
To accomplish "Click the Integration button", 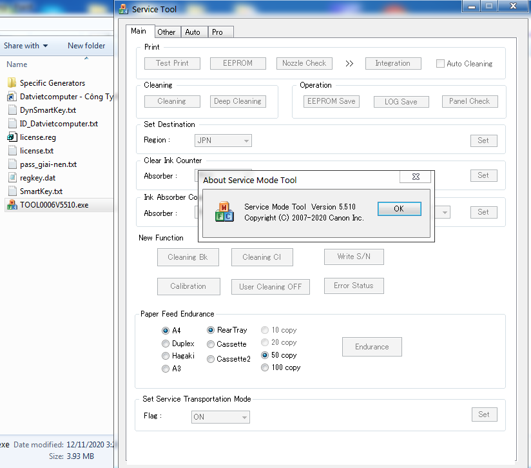I will (393, 63).
